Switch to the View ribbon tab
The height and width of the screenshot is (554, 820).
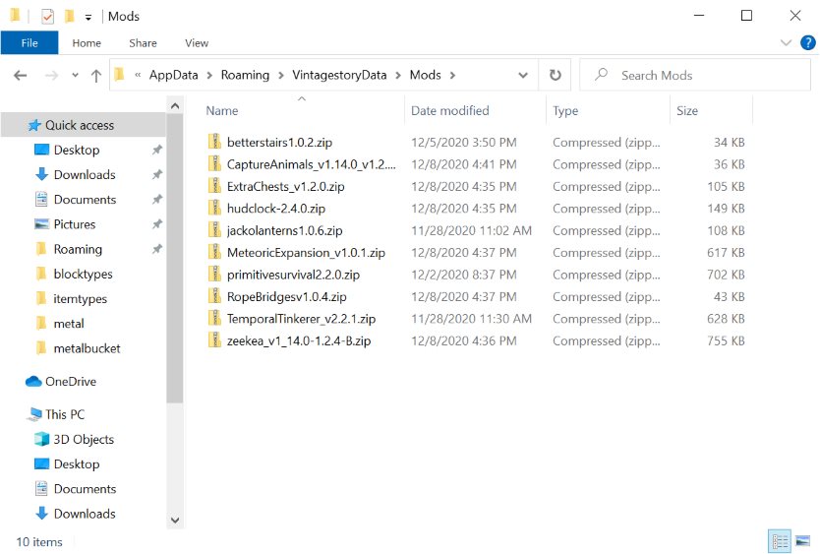click(197, 42)
